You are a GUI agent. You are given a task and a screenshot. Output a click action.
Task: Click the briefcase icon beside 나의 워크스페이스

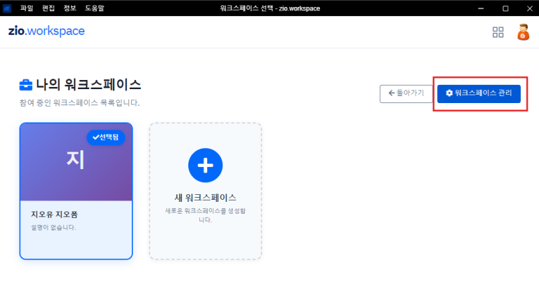(26, 86)
